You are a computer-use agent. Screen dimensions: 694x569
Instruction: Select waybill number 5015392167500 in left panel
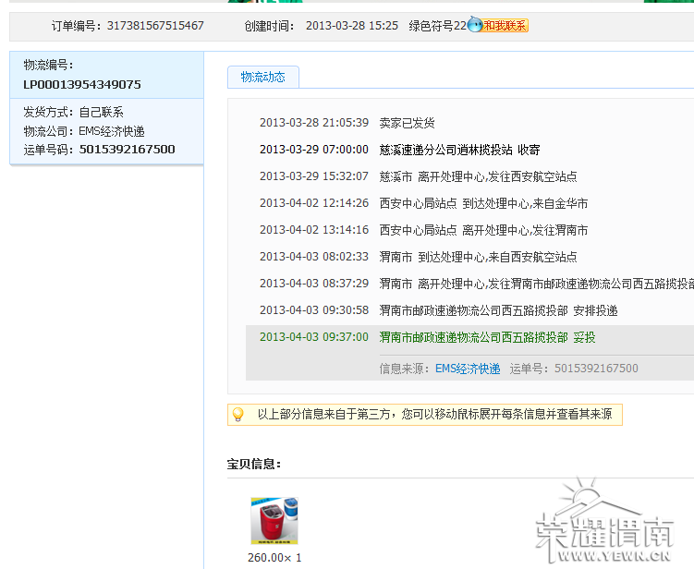[127, 149]
